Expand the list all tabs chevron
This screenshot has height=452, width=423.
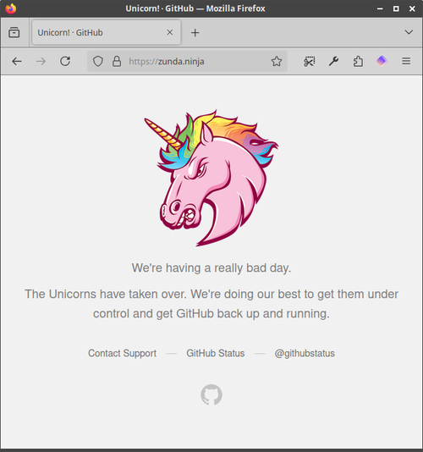[409, 32]
